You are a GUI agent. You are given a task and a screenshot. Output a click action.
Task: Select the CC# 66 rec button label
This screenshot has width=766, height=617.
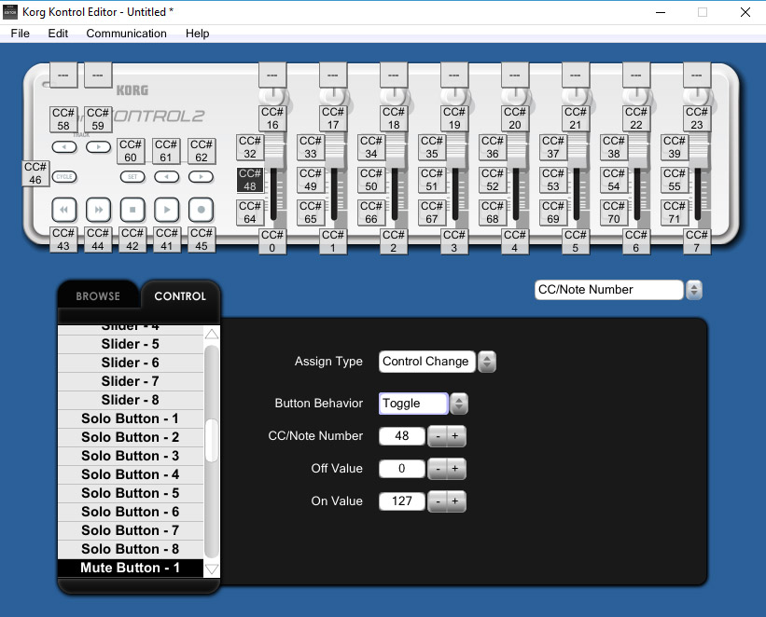370,213
